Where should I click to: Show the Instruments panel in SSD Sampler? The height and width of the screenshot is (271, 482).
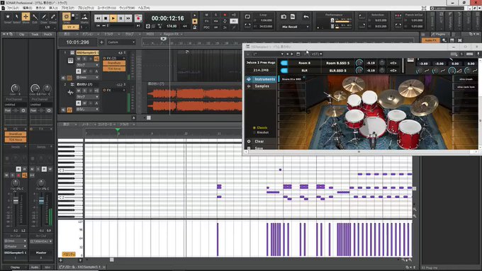click(x=261, y=79)
